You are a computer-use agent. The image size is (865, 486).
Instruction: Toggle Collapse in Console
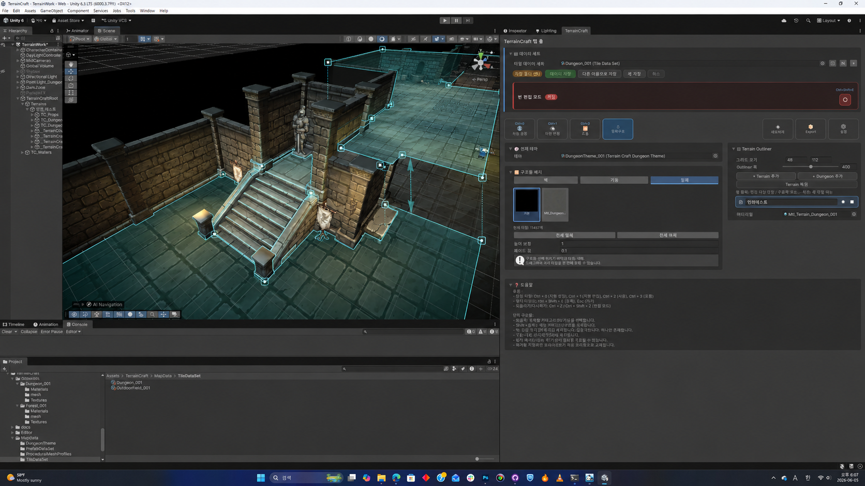point(29,332)
